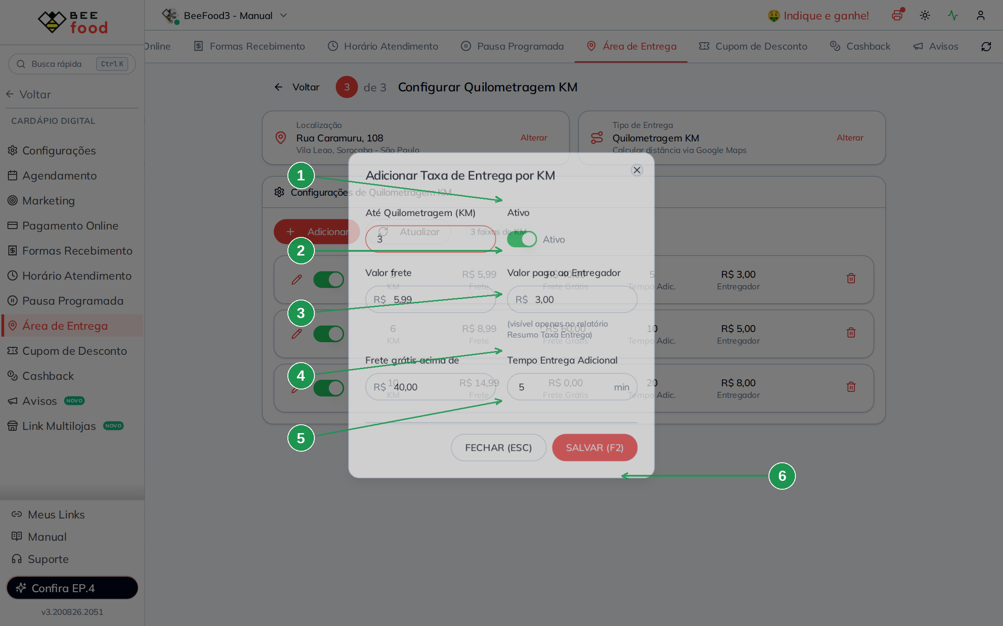Image resolution: width=1003 pixels, height=626 pixels.
Task: Click the Rua Caramuru, 108 address text
Action: [x=340, y=138]
